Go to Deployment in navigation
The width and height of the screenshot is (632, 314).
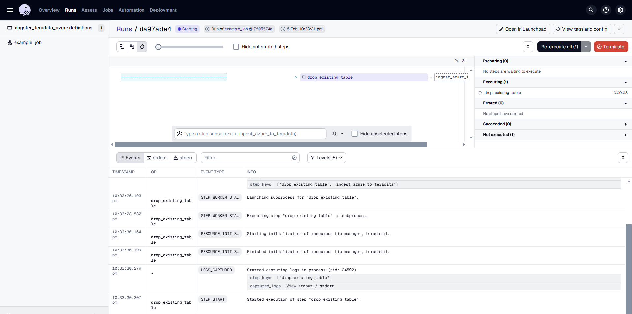tap(163, 10)
